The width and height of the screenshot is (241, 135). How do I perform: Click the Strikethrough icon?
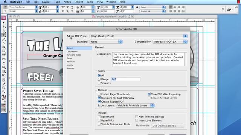pyautogui.click(x=72, y=11)
